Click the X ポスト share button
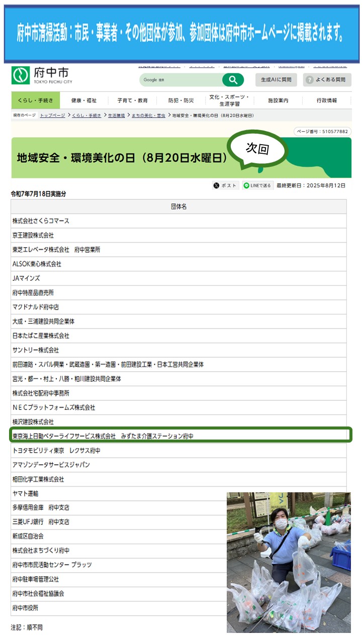Viewport: 362px width, 643px height. 225,185
